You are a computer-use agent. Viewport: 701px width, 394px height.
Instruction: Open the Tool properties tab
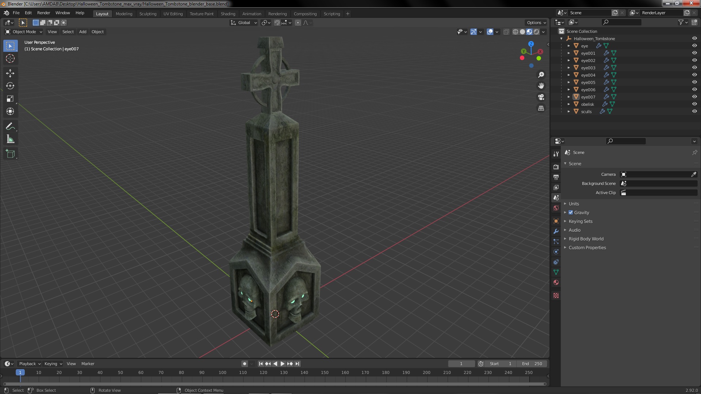[556, 154]
